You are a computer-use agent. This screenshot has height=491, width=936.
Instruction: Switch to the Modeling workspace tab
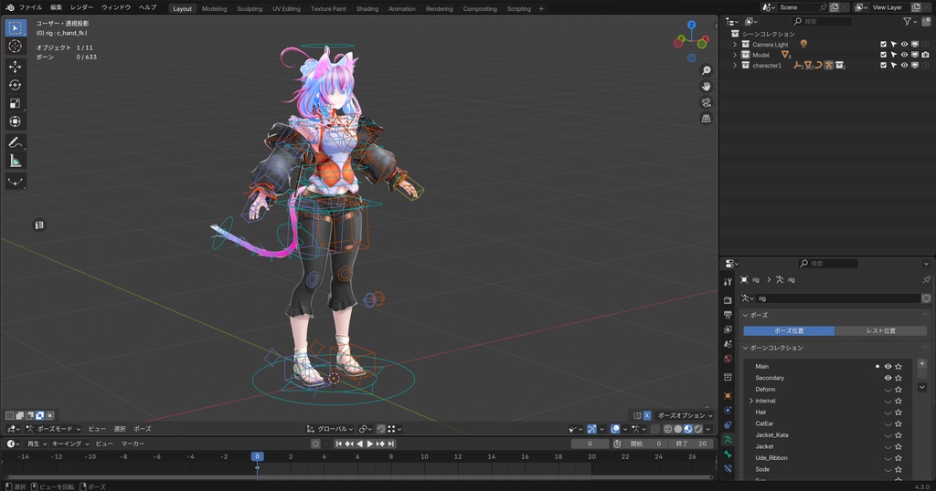(214, 9)
